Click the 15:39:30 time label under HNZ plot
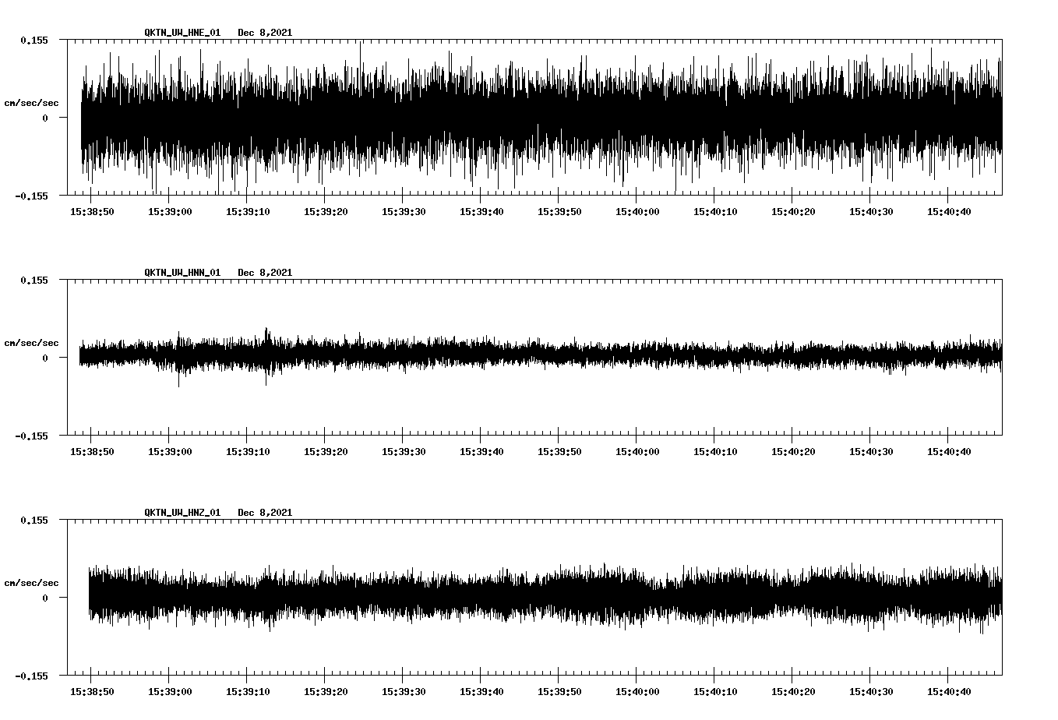1058x720 pixels. click(404, 692)
